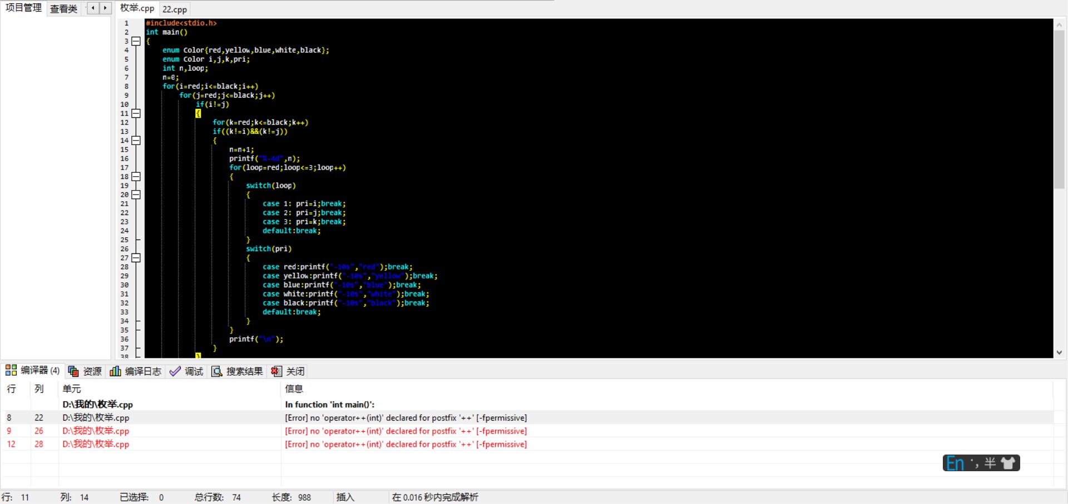This screenshot has height=504, width=1068.
Task: Click the 插入 insert mode status indicator
Action: coord(345,497)
